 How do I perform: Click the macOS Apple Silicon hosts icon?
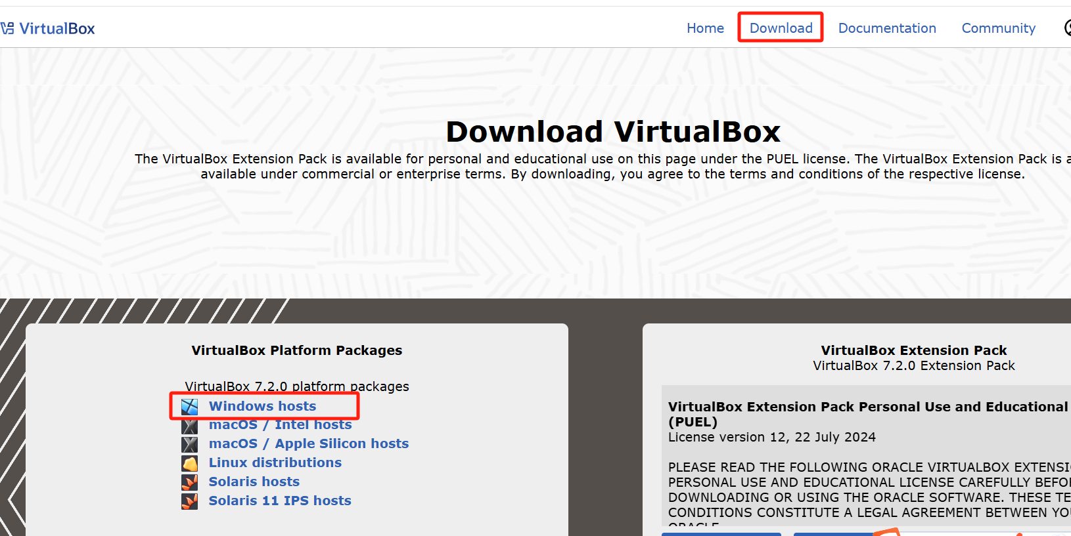190,444
